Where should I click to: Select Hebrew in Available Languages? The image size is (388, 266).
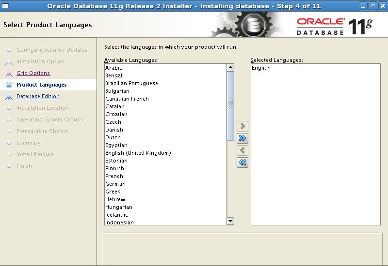pyautogui.click(x=165, y=199)
